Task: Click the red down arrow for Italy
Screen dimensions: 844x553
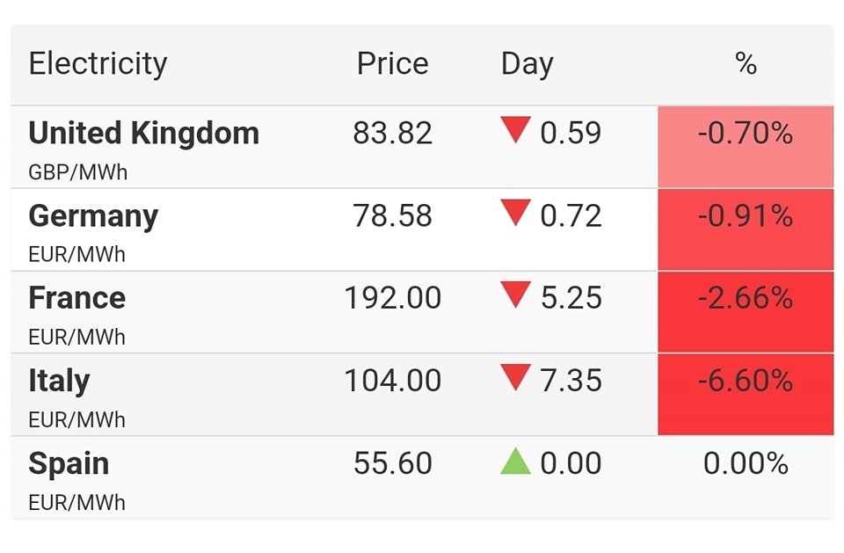Action: tap(515, 378)
